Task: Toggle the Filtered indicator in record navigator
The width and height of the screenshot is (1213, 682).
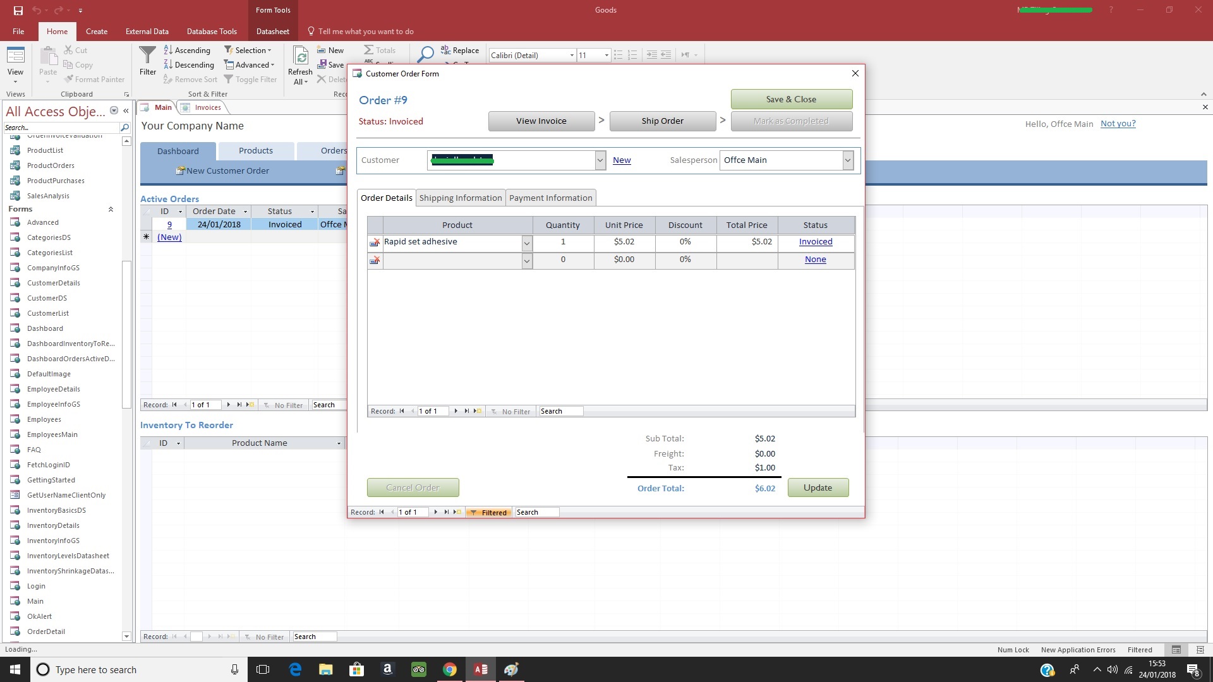Action: click(488, 513)
